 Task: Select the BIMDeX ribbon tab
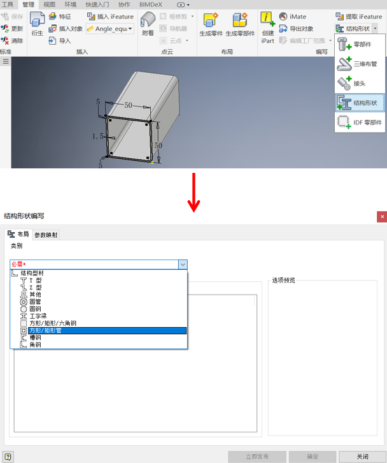click(151, 4)
